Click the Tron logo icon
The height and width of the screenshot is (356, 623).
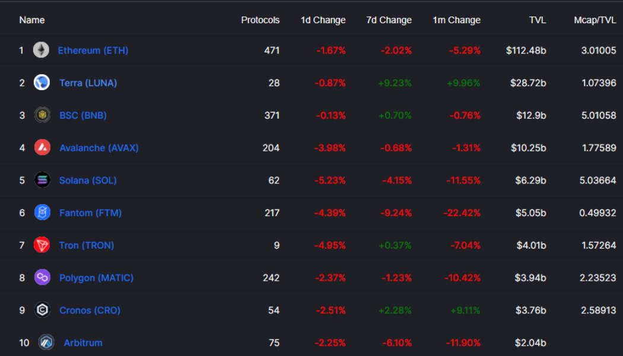[x=42, y=245]
